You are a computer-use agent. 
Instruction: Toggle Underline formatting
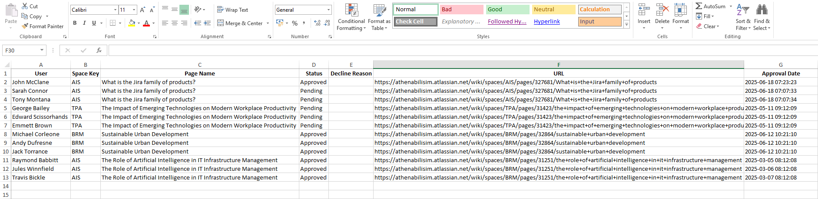pos(94,23)
